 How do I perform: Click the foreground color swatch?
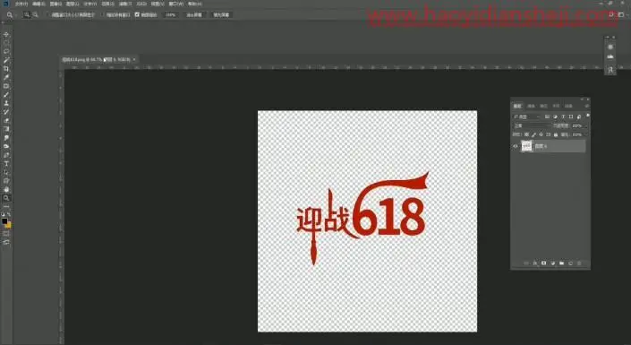point(4,220)
